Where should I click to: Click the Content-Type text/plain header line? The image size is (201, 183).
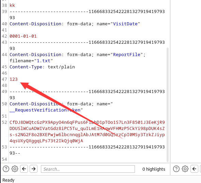[42, 67]
